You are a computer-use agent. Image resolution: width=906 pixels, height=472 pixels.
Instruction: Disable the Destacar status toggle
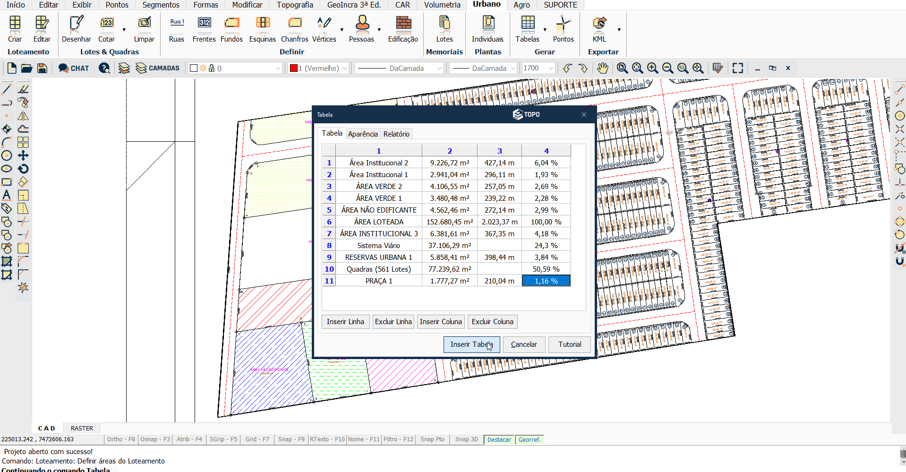pyautogui.click(x=499, y=439)
